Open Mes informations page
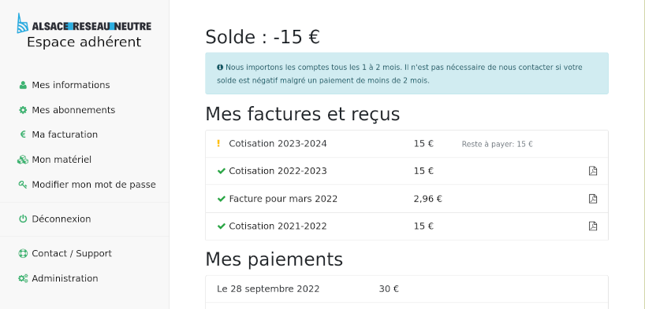This screenshot has height=309, width=645. tap(71, 85)
